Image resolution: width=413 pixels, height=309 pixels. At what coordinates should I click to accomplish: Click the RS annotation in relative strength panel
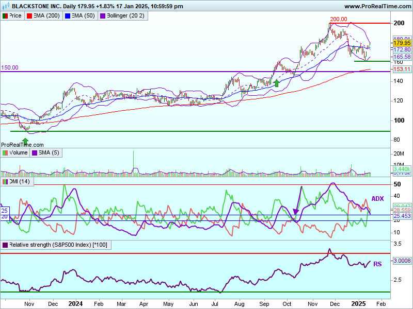point(377,264)
